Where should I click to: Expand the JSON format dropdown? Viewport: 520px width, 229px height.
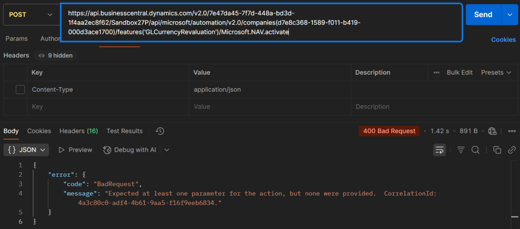(27, 149)
